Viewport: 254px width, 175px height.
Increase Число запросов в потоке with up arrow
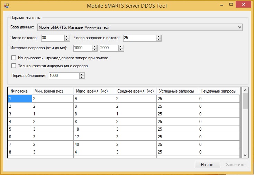(158, 37)
